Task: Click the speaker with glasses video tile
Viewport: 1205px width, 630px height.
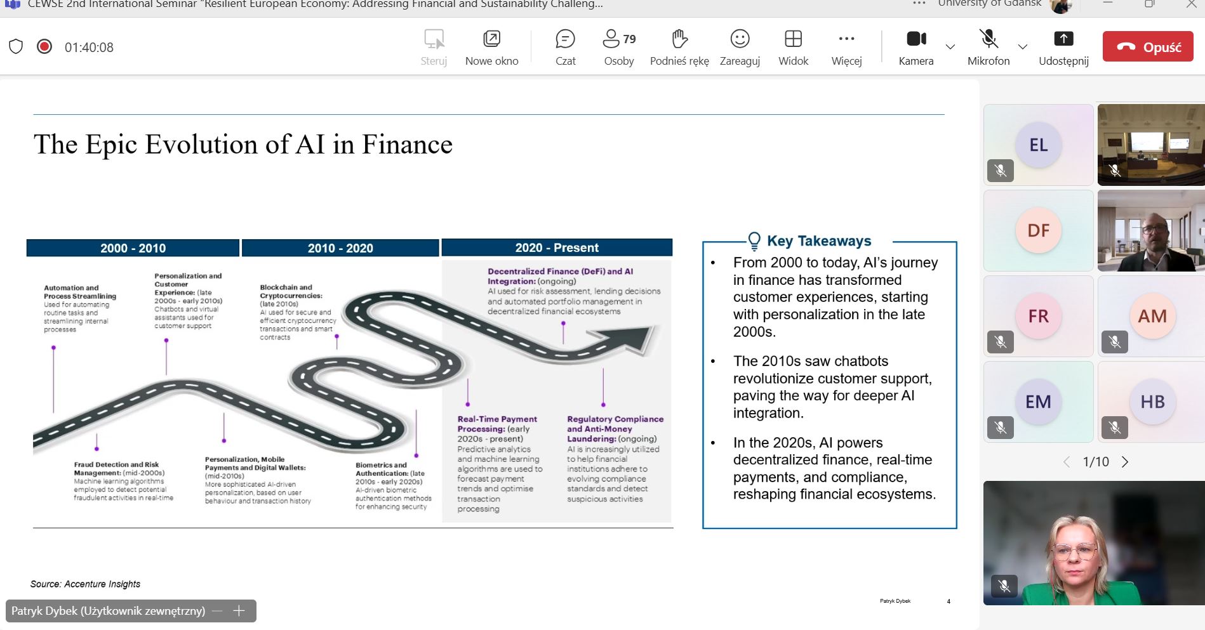Action: 1151,230
